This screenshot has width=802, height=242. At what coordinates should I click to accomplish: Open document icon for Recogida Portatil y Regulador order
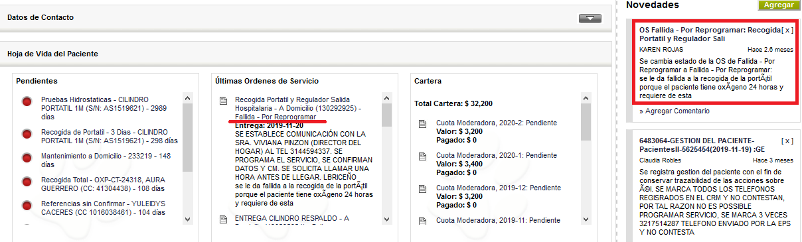[224, 101]
